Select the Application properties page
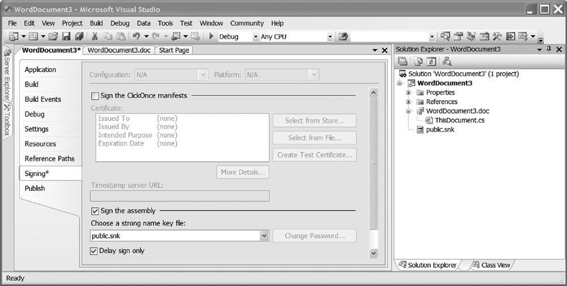Screen dimensions: 567x286 click(x=40, y=70)
